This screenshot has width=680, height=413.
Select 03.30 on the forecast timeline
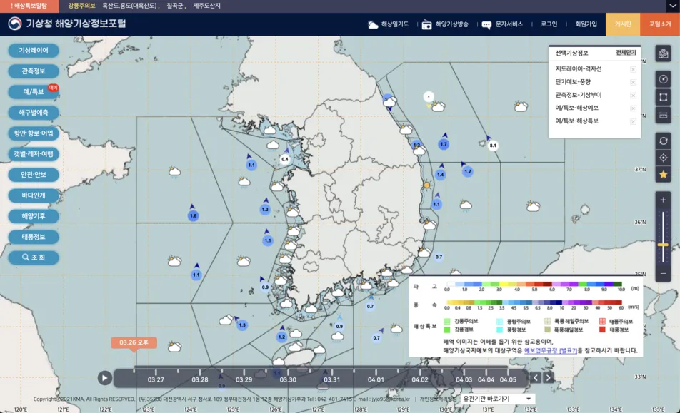(287, 379)
